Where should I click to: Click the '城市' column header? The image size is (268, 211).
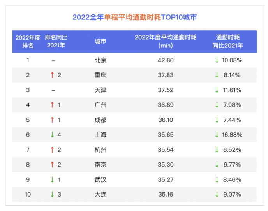[x=100, y=42]
